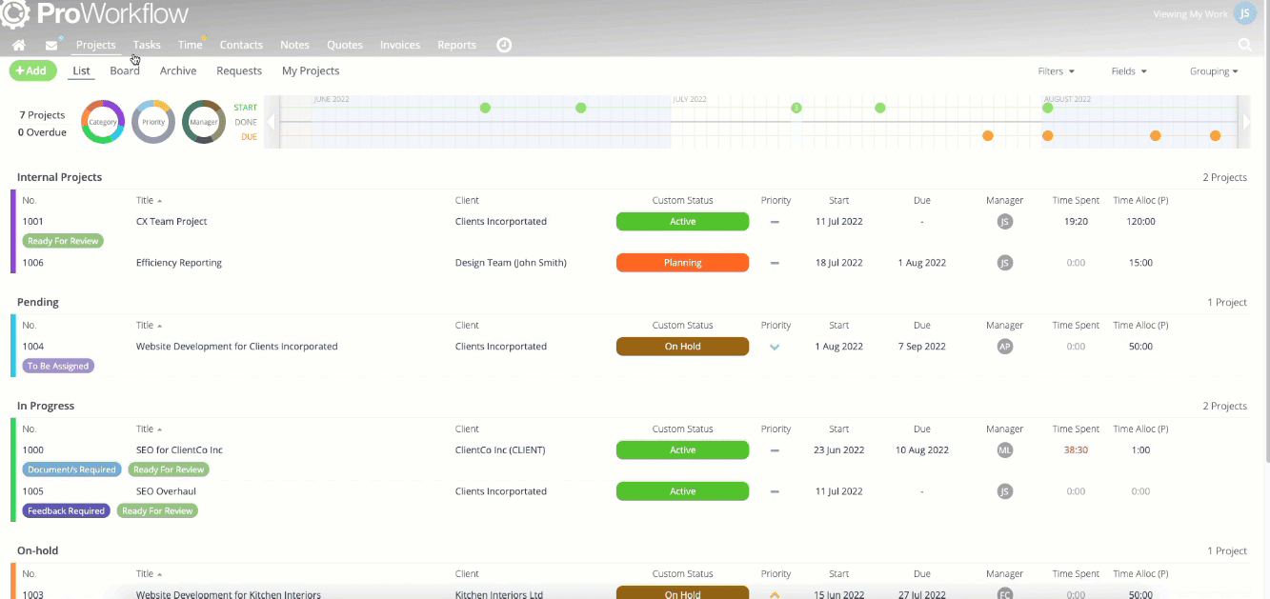1270x599 pixels.
Task: Open the timer clock icon
Action: [505, 45]
